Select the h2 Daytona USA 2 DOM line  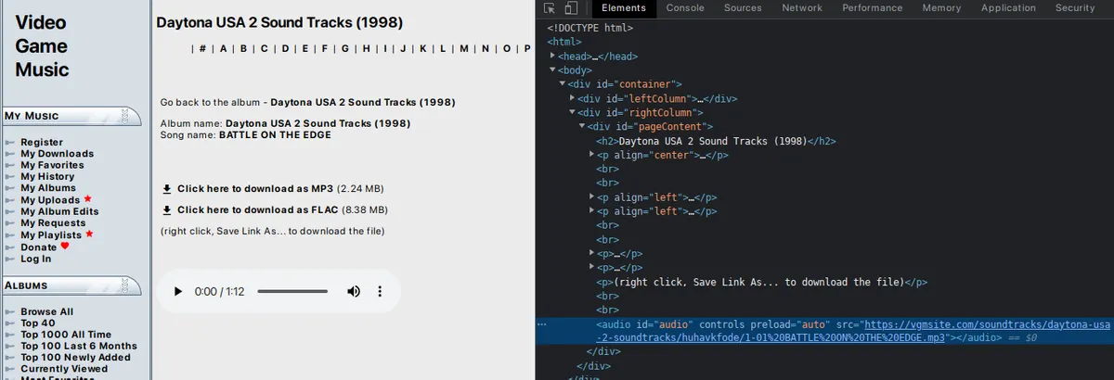(x=717, y=141)
